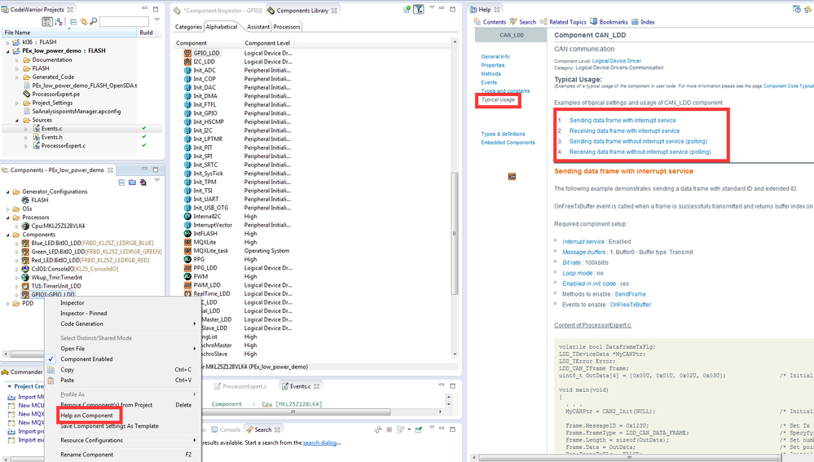Toggle the Component Enabled checkmark
This screenshot has height=462, width=814.
click(51, 359)
